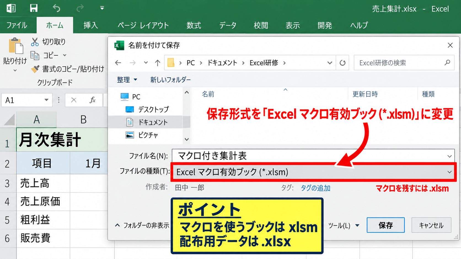Select column A header
This screenshot has width=461, height=259.
coord(36,120)
